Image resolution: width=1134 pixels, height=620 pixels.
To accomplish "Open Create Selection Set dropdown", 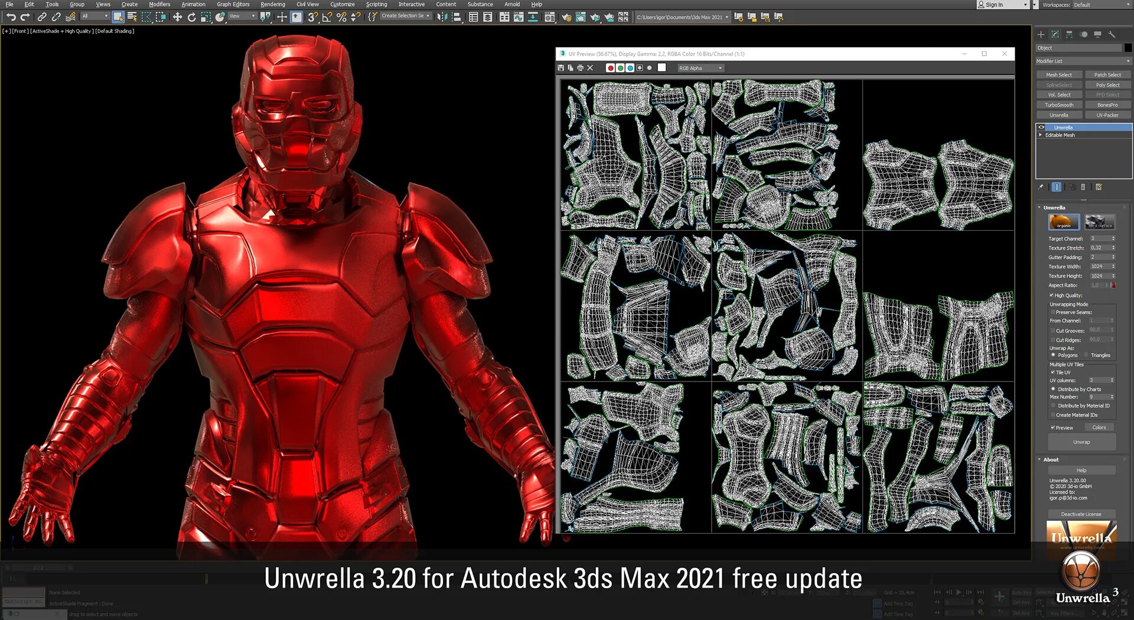I will (406, 17).
